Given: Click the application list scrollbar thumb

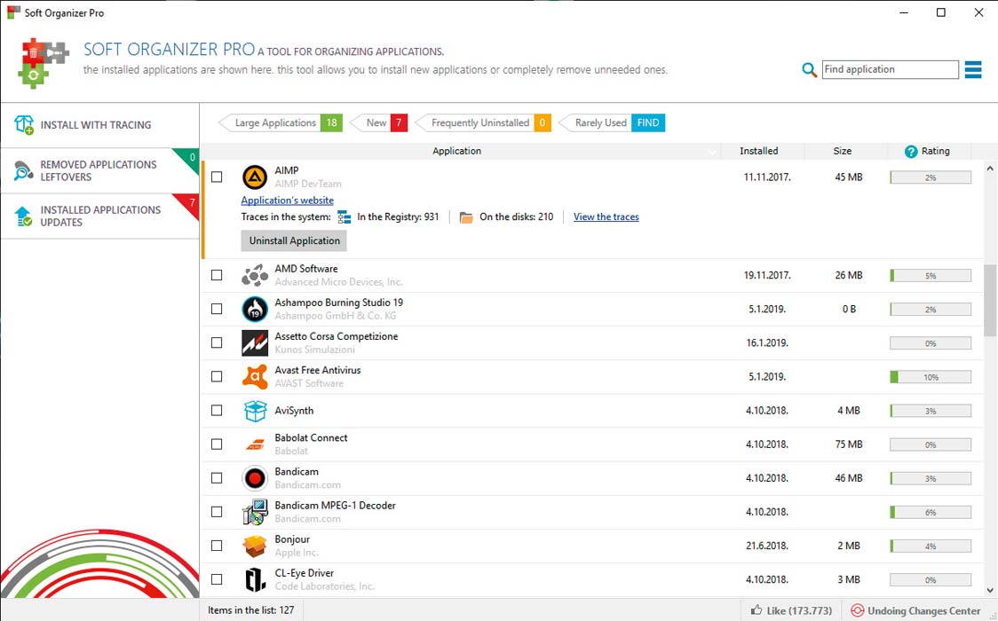Looking at the screenshot, I should [990, 301].
